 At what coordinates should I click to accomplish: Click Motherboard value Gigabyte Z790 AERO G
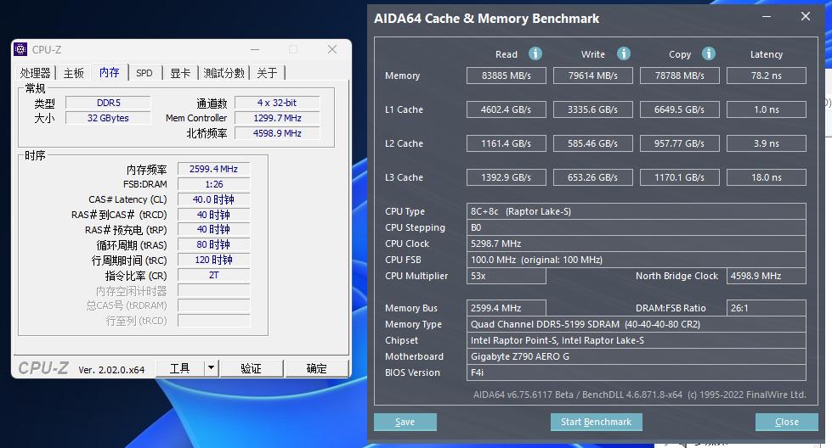pyautogui.click(x=637, y=356)
